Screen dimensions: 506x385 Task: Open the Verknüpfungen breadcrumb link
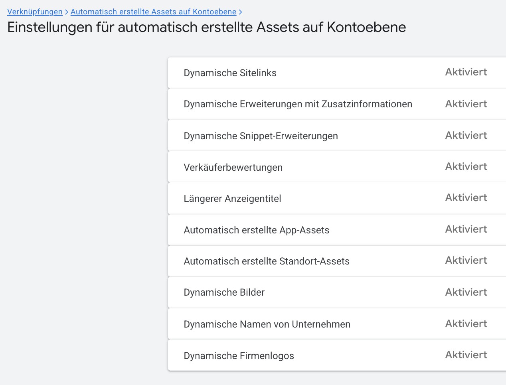(x=35, y=12)
